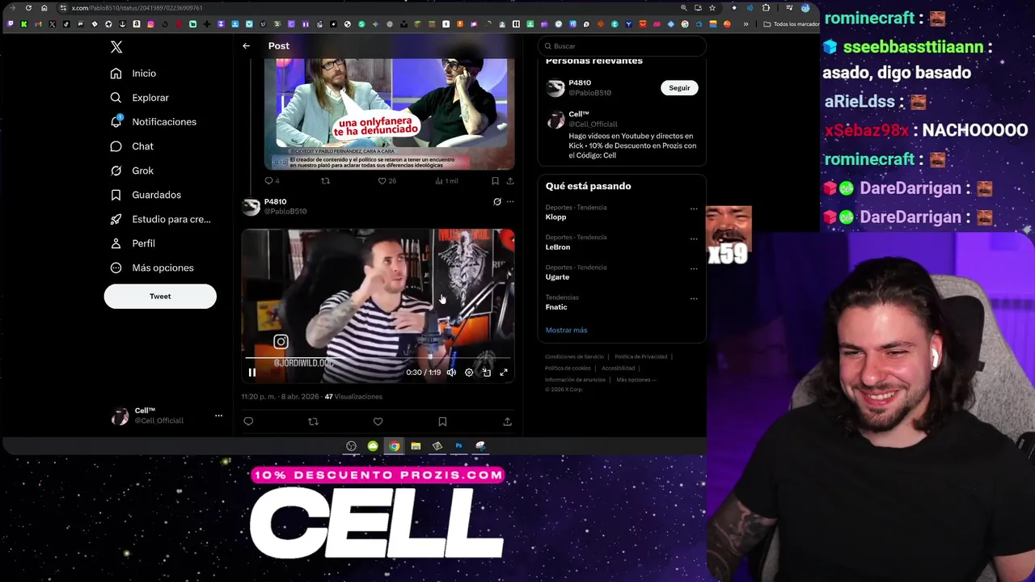Bookmark the main post
Image resolution: width=1035 pixels, height=582 pixels.
(x=442, y=421)
